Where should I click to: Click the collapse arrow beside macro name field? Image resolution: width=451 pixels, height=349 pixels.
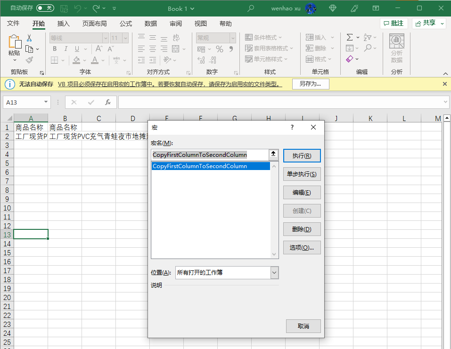point(273,154)
